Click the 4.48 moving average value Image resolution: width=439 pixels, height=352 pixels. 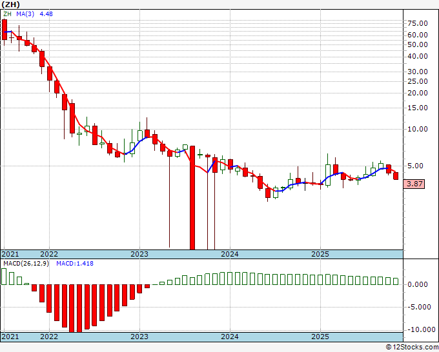pyautogui.click(x=46, y=14)
